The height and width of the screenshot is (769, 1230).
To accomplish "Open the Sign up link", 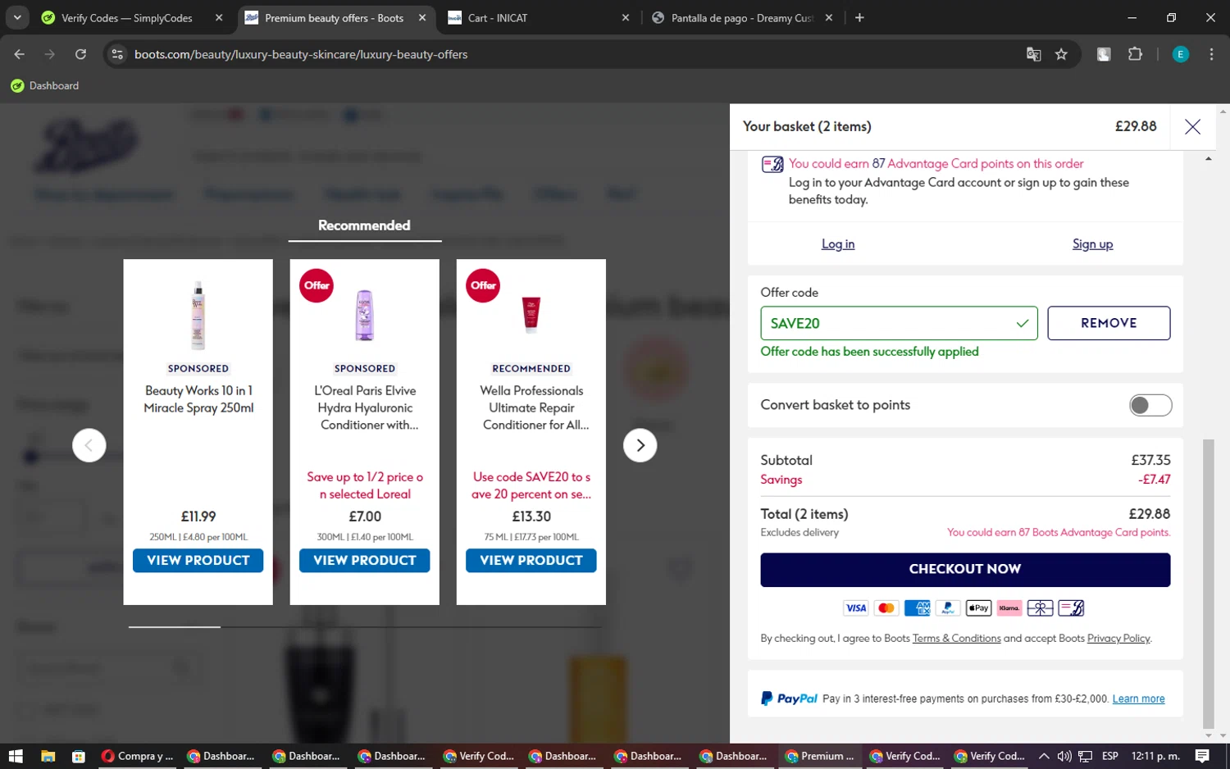I will [1092, 244].
